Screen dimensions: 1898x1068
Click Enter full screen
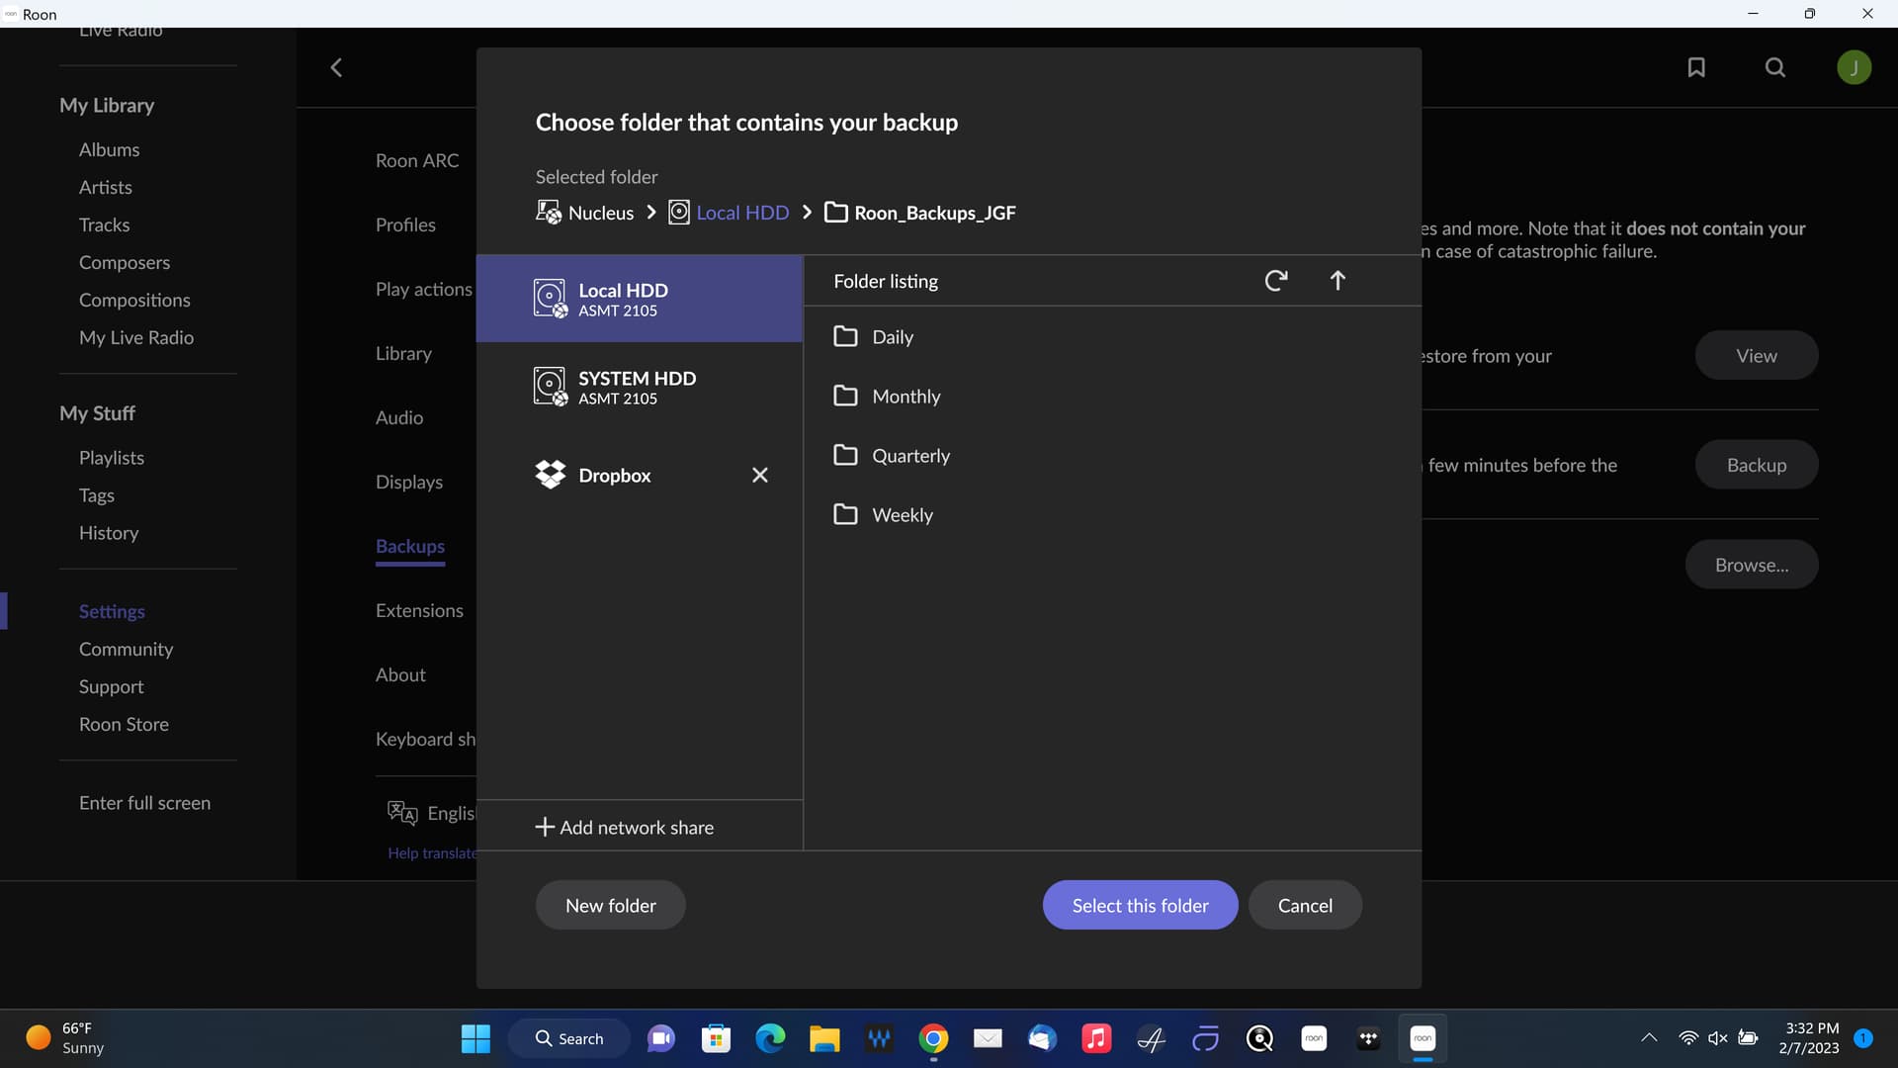[x=144, y=803]
